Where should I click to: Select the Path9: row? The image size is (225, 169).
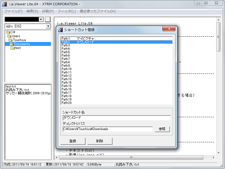(x=116, y=66)
